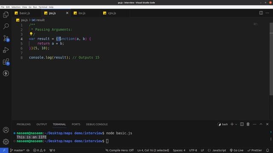Open the lightning bolt Thunder Client icon
The height and width of the screenshot is (153, 273).
tap(6, 74)
